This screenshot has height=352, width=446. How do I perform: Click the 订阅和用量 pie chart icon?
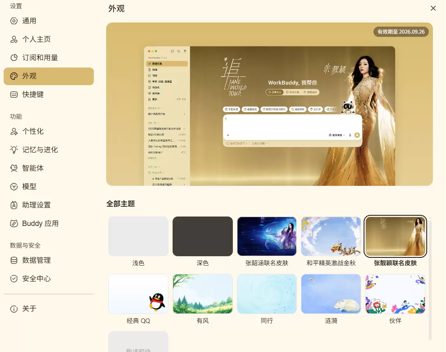point(14,58)
